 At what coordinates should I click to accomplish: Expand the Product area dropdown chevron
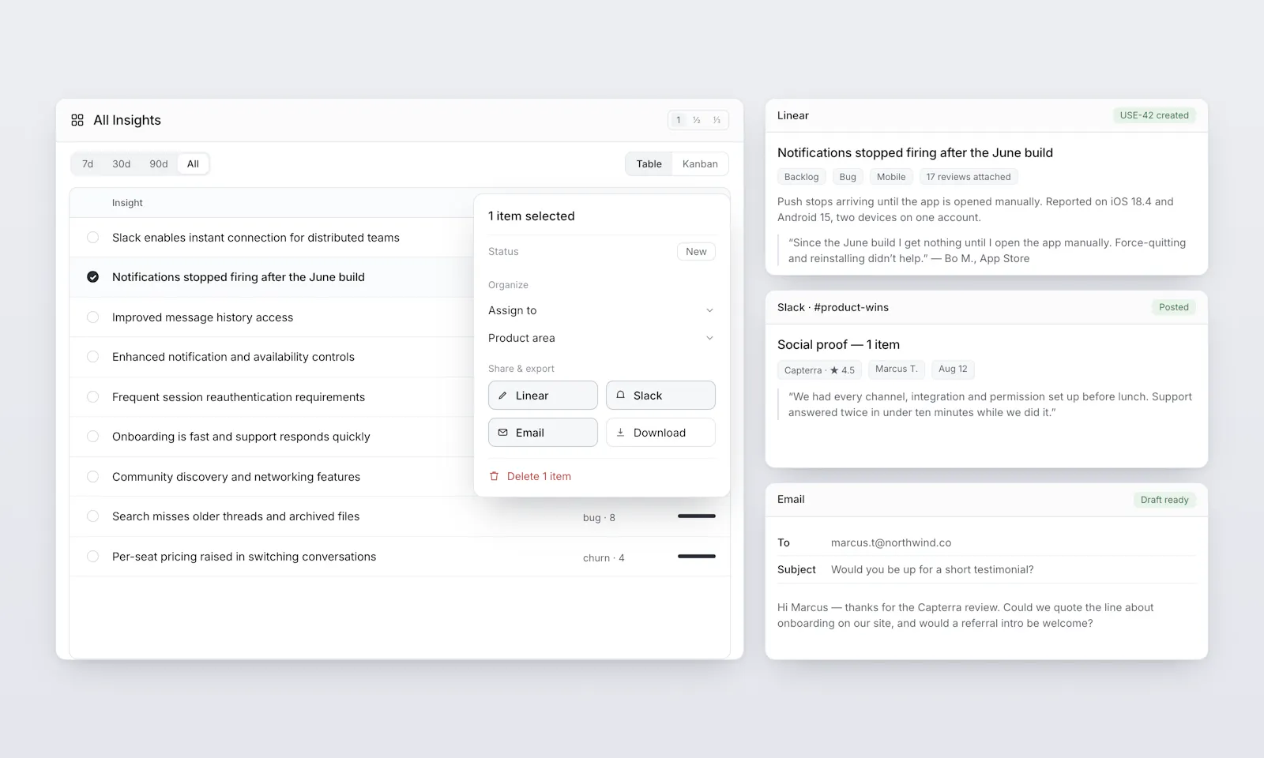click(709, 338)
